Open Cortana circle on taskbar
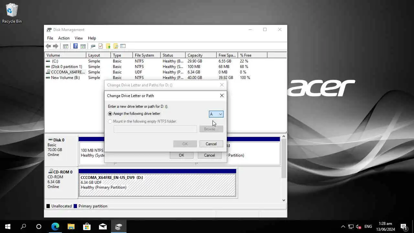Image resolution: width=414 pixels, height=233 pixels. 39,227
